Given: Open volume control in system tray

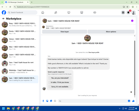Looking at the screenshot, I should pos(126,109).
